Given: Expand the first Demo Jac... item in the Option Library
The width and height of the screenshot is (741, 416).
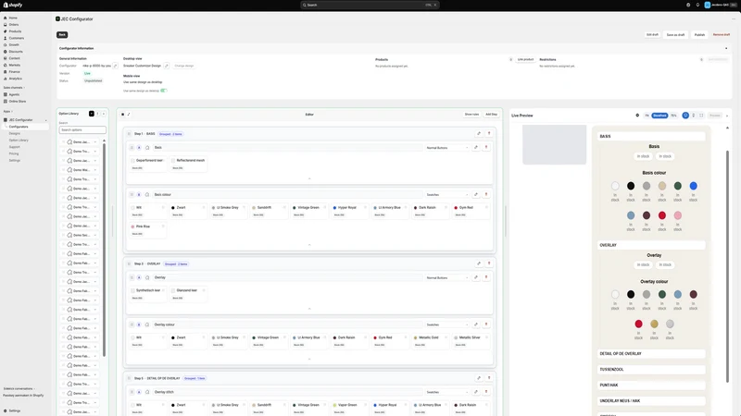Looking at the screenshot, I should [x=95, y=142].
